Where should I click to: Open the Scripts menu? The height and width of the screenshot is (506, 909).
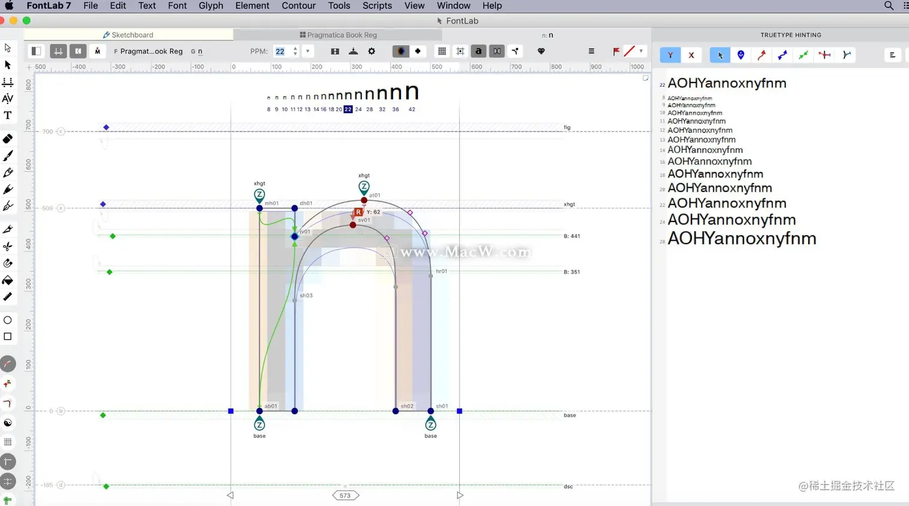377,5
